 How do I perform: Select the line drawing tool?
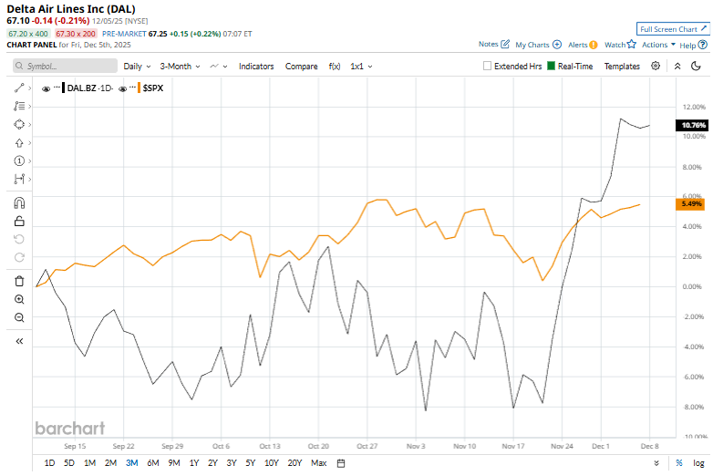pyautogui.click(x=19, y=88)
